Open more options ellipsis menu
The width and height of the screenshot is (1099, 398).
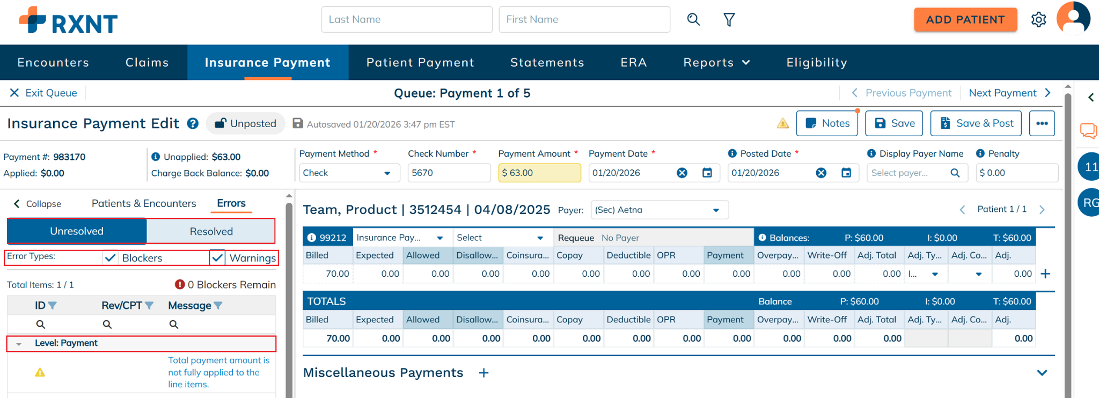pos(1042,123)
